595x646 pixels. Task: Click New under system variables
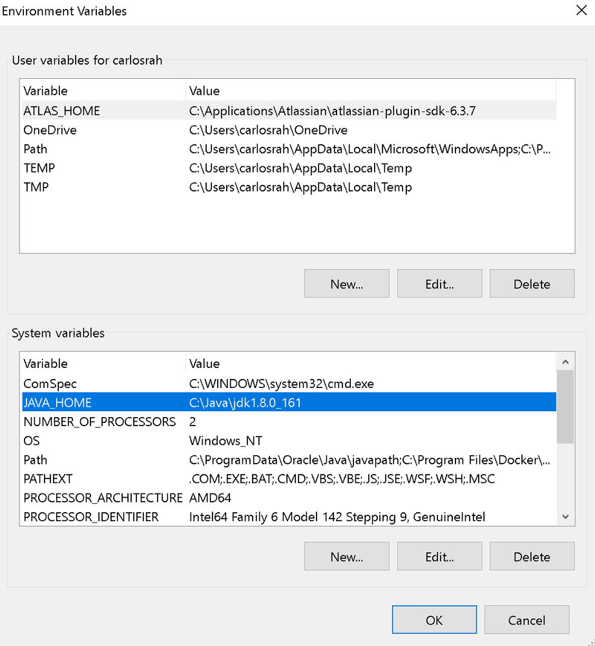pyautogui.click(x=346, y=555)
